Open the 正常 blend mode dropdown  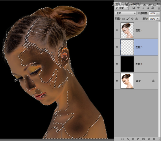pos(125,13)
